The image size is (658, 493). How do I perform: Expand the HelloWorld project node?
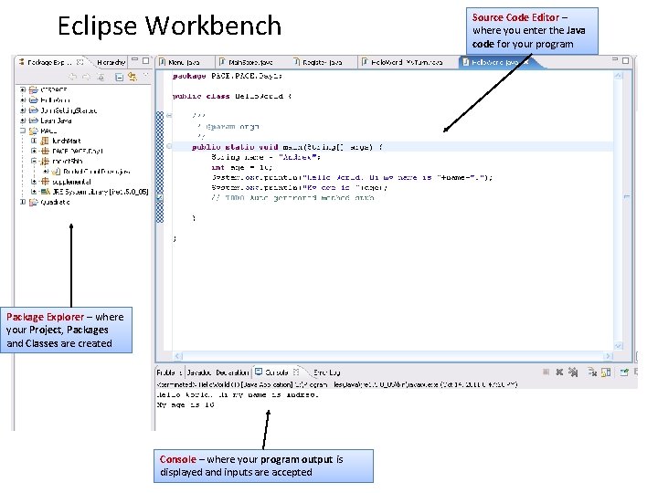(23, 100)
